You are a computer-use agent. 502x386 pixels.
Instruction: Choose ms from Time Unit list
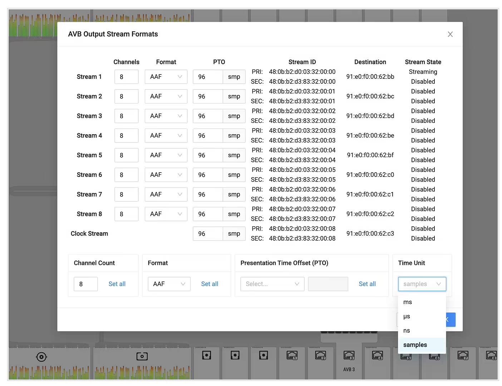tap(422, 302)
